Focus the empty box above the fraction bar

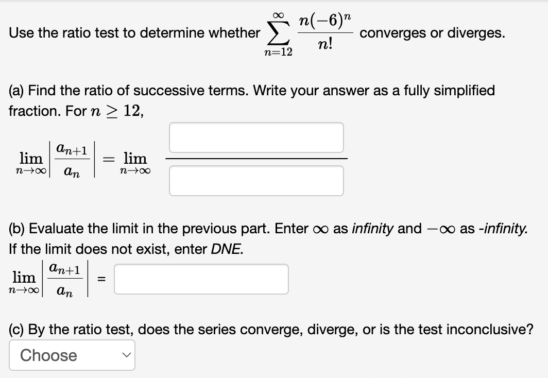click(256, 138)
